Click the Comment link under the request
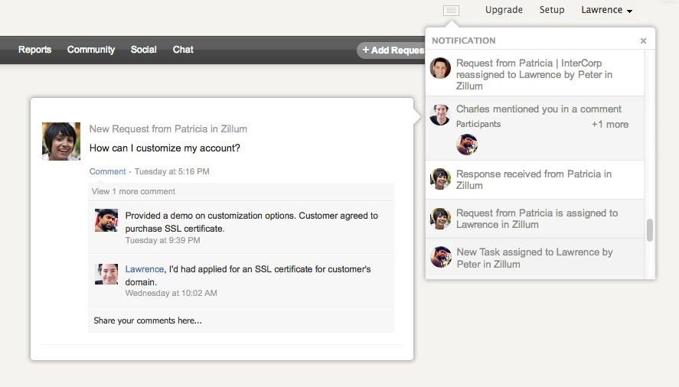Viewport: 679px width, 387px height. (107, 171)
